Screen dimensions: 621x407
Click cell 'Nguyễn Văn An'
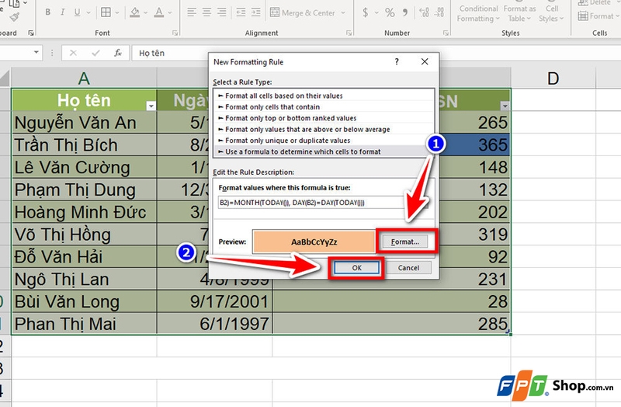pos(84,123)
